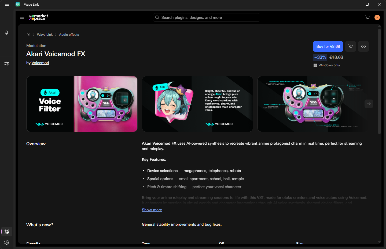The image size is (386, 249).
Task: Show next screenshots with carousel arrow
Action: (369, 104)
